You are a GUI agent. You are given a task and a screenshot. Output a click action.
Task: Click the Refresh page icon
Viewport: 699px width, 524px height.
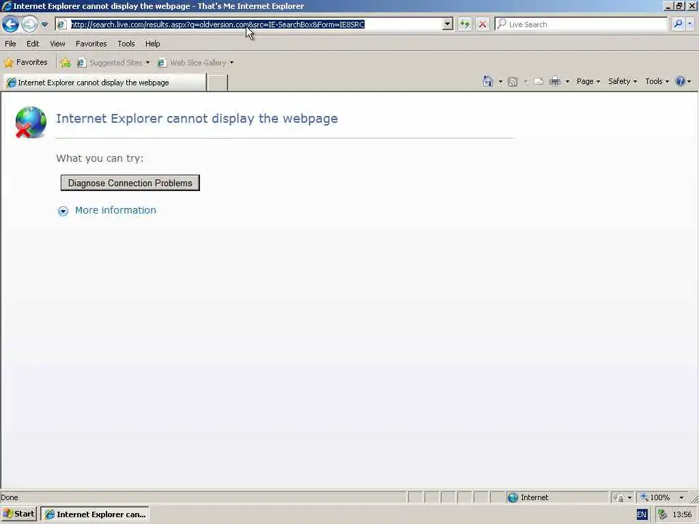tap(464, 25)
